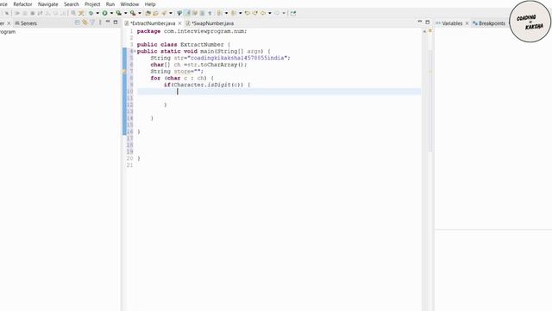Screen dimensions: 552x311
Task: Select the Breakpoints view tab
Action: point(489,23)
